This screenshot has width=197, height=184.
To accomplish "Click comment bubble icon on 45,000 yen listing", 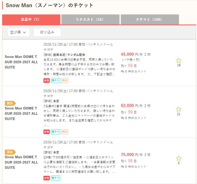I will pyautogui.click(x=122, y=71).
